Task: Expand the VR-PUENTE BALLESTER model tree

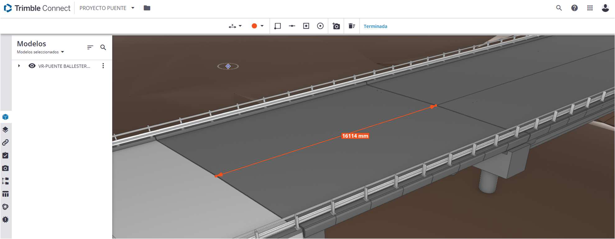Action: [19, 66]
